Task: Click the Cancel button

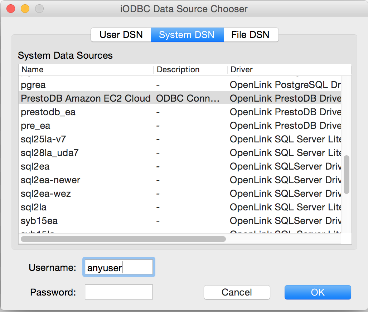Action: pos(237,292)
